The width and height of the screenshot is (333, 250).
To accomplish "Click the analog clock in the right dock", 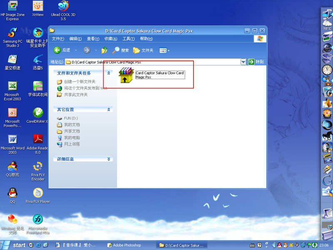I will (327, 70).
